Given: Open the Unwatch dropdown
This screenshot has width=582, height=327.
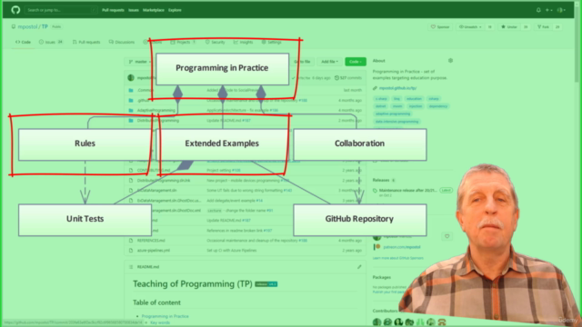Looking at the screenshot, I should tap(470, 26).
